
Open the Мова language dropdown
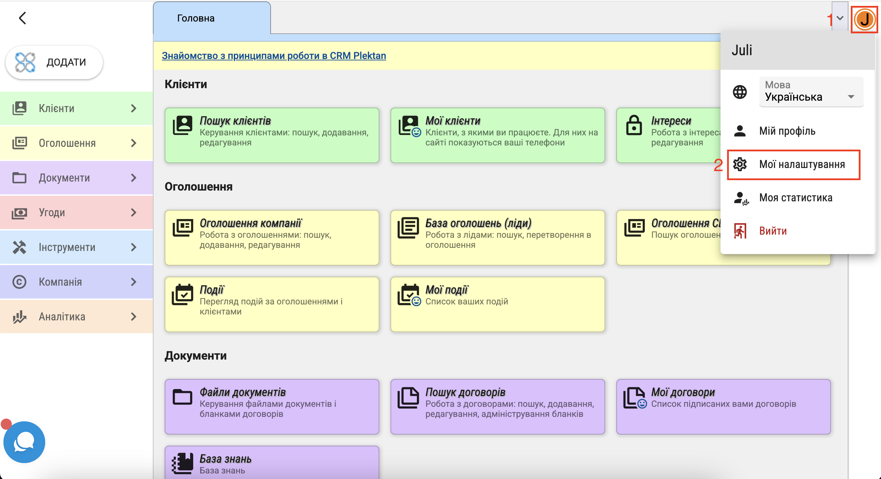[x=811, y=92]
